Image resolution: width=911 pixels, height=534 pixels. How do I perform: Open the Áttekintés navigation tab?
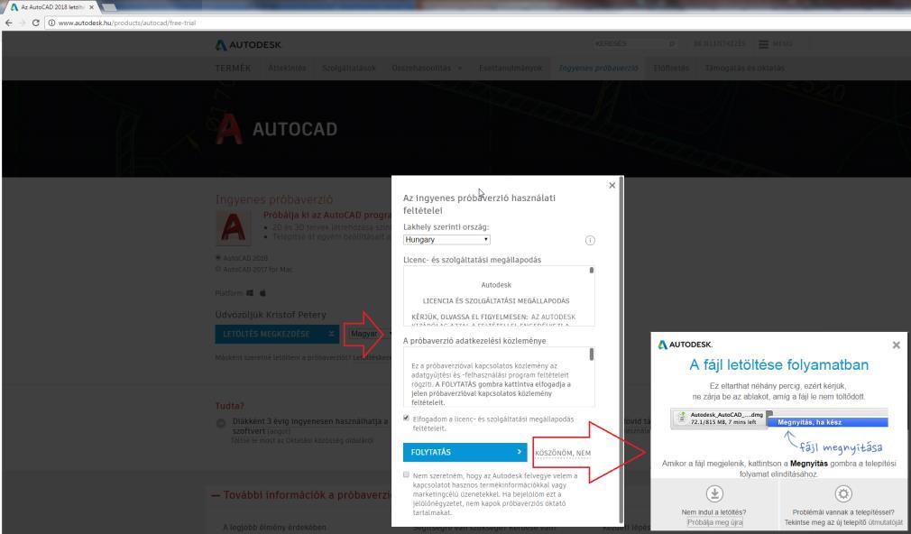pyautogui.click(x=287, y=68)
